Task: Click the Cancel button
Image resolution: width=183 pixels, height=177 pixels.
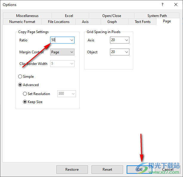Action: 168,170
